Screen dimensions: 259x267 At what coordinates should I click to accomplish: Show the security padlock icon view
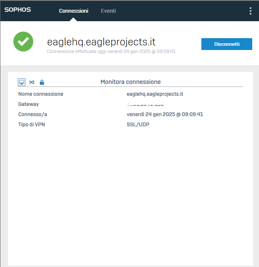(x=42, y=82)
